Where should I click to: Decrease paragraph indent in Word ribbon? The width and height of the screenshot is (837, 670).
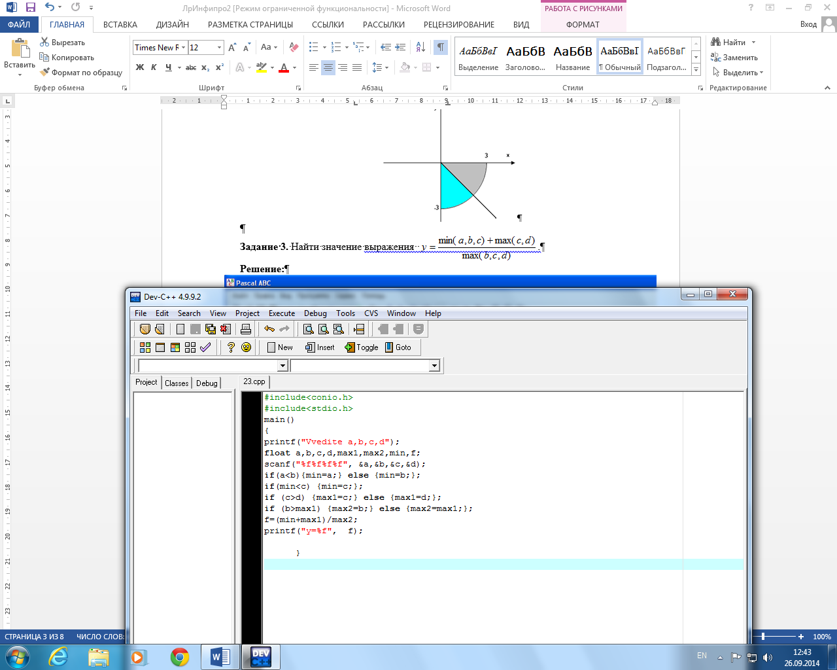pos(385,48)
